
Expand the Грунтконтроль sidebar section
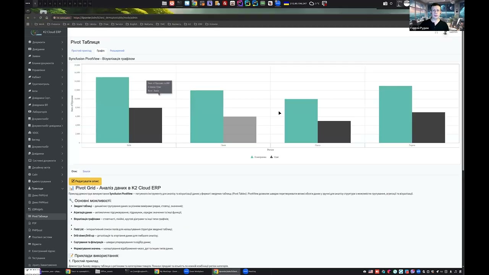click(46, 84)
